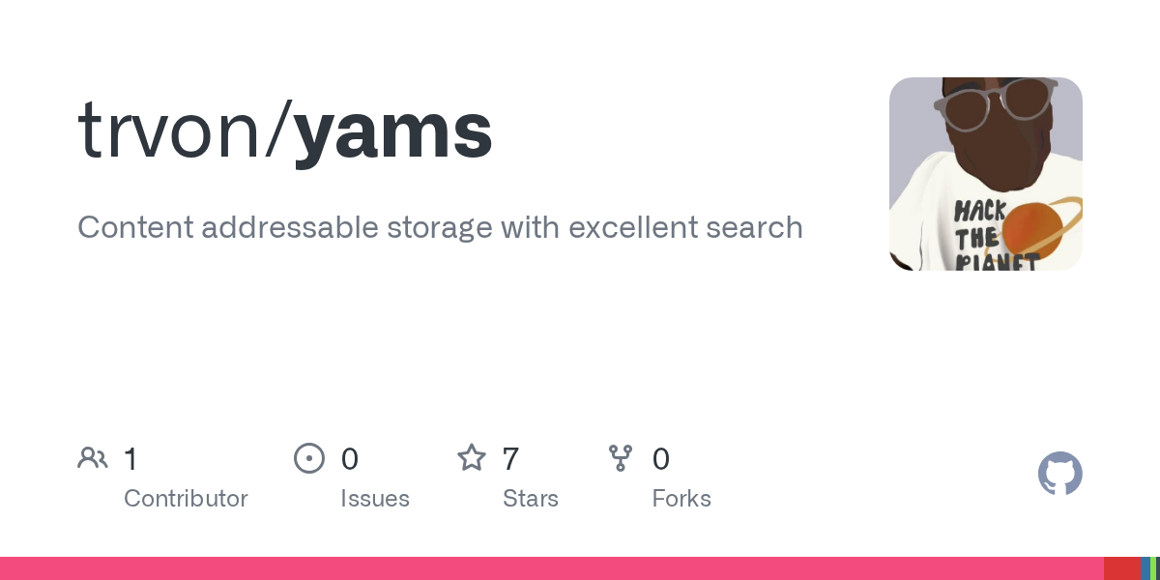Viewport: 1160px width, 580px height.
Task: Click the issue count above "Issues"
Action: tap(350, 459)
